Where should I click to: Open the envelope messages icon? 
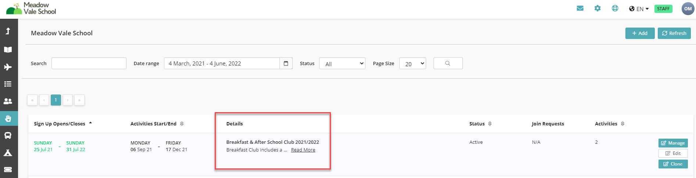point(580,8)
